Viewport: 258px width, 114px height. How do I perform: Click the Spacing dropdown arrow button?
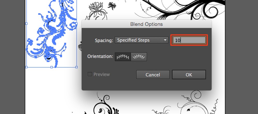[x=165, y=40]
